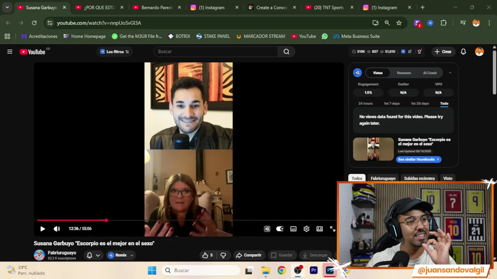Open the YouTube guide hamburger menu
497x279 pixels.
(10, 52)
